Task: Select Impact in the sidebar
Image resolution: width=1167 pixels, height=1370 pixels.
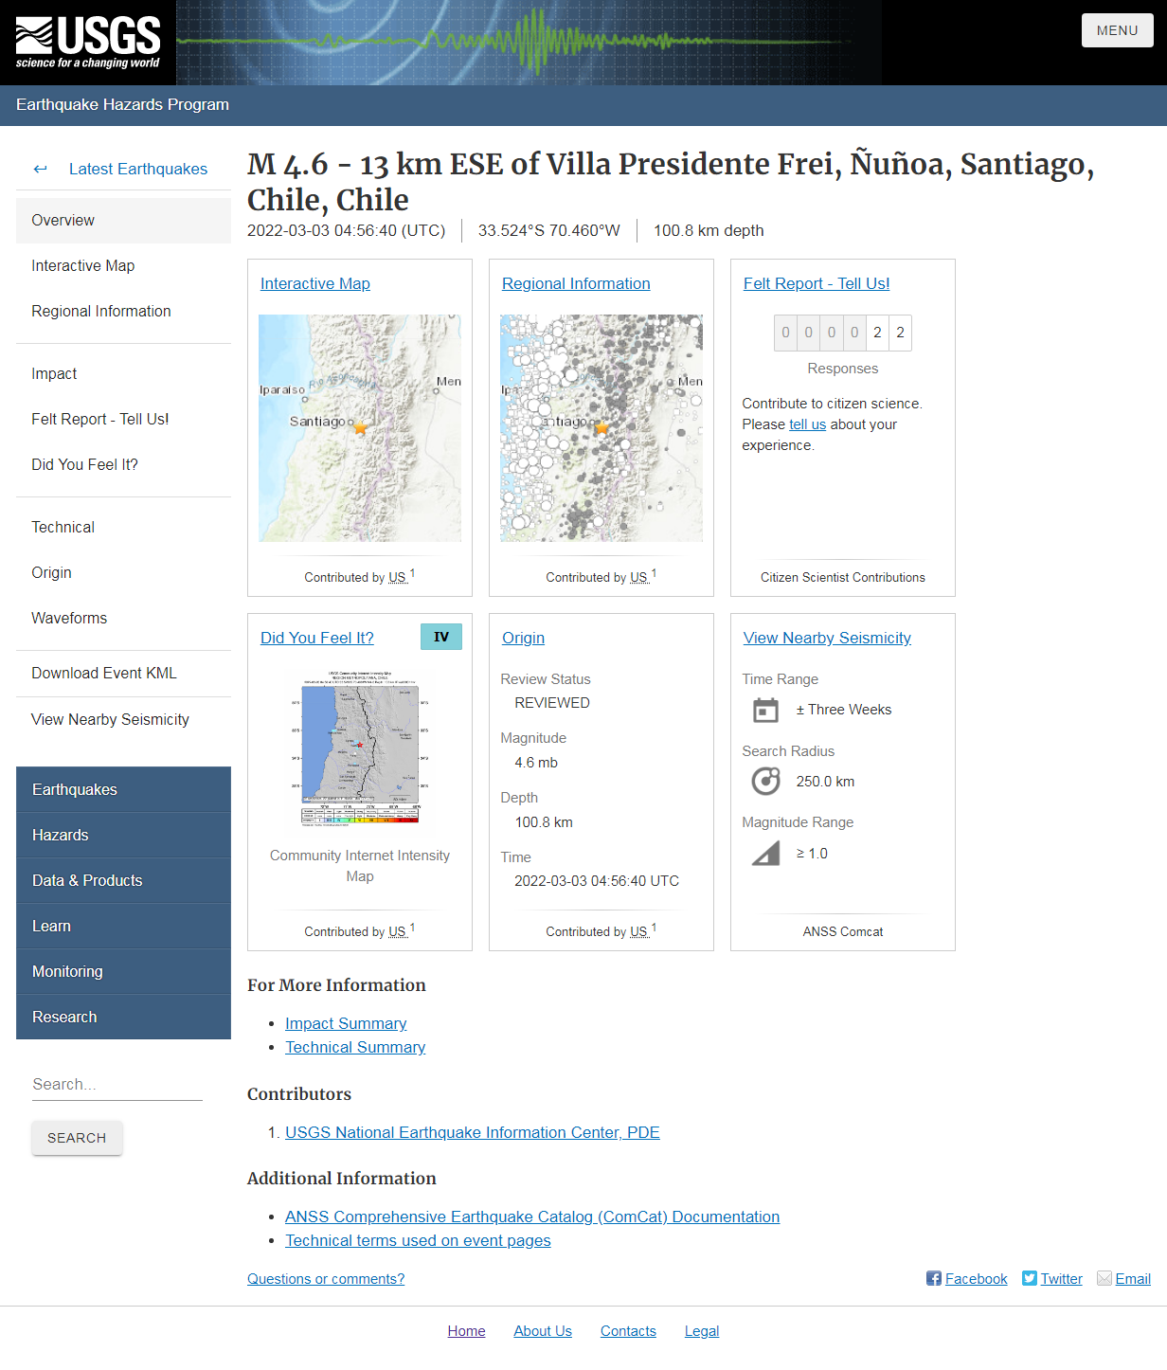Action: pos(123,373)
